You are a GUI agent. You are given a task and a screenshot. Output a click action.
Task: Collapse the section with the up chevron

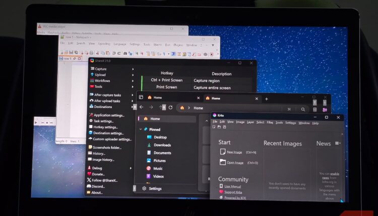(207, 121)
